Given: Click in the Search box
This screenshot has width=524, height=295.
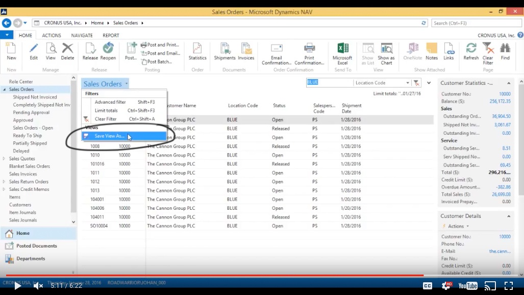Looking at the screenshot, I should tap(476, 23).
